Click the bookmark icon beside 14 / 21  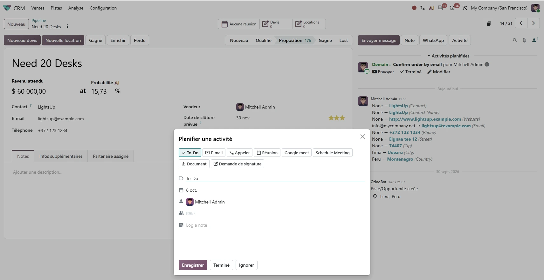[489, 23]
